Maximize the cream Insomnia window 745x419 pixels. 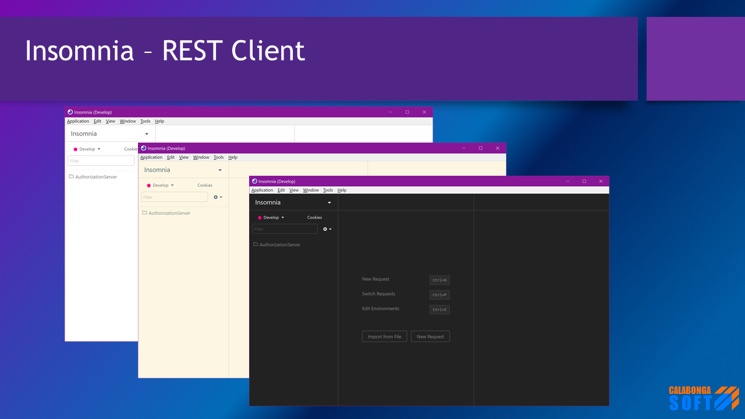pos(481,148)
